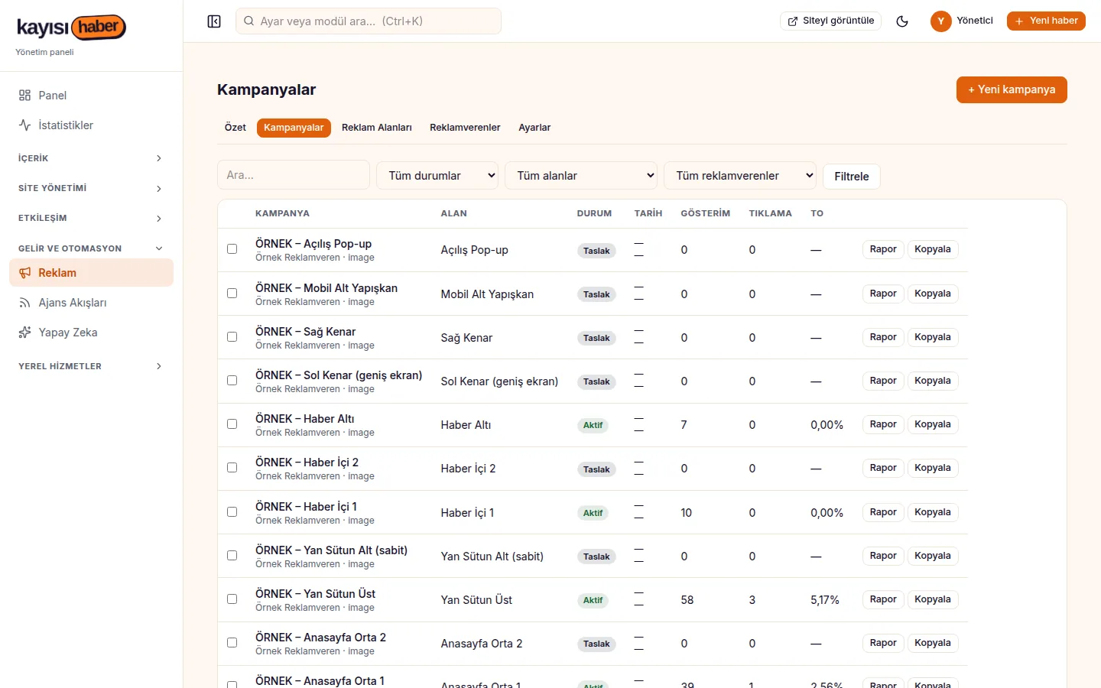Focus the Ara... campaign search field
Screen dimensions: 1101x688
click(294, 175)
